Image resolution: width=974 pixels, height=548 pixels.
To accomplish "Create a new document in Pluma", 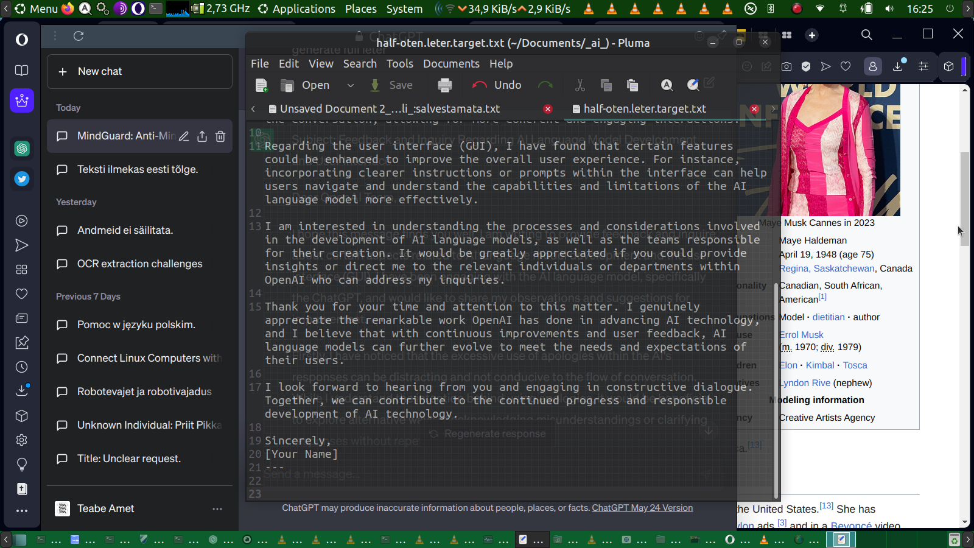I will point(262,85).
